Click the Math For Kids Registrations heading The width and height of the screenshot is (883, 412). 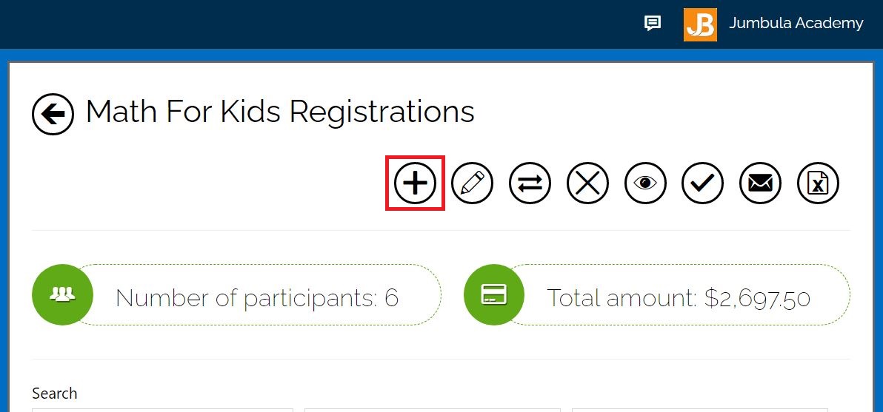tap(280, 112)
